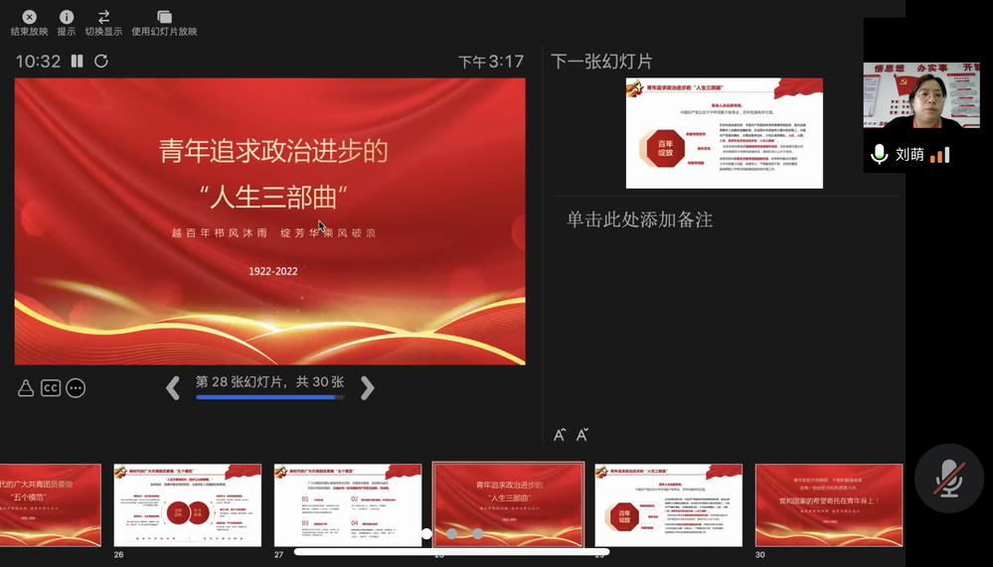Advance to next slide arrow
The width and height of the screenshot is (993, 567).
coord(367,387)
